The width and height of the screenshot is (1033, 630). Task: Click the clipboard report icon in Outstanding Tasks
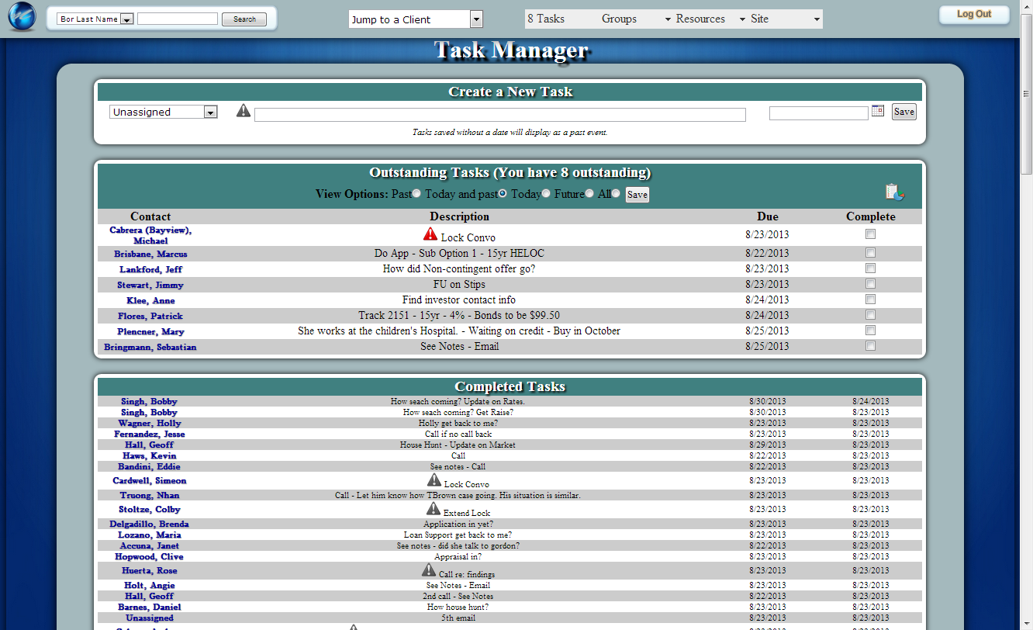(894, 192)
